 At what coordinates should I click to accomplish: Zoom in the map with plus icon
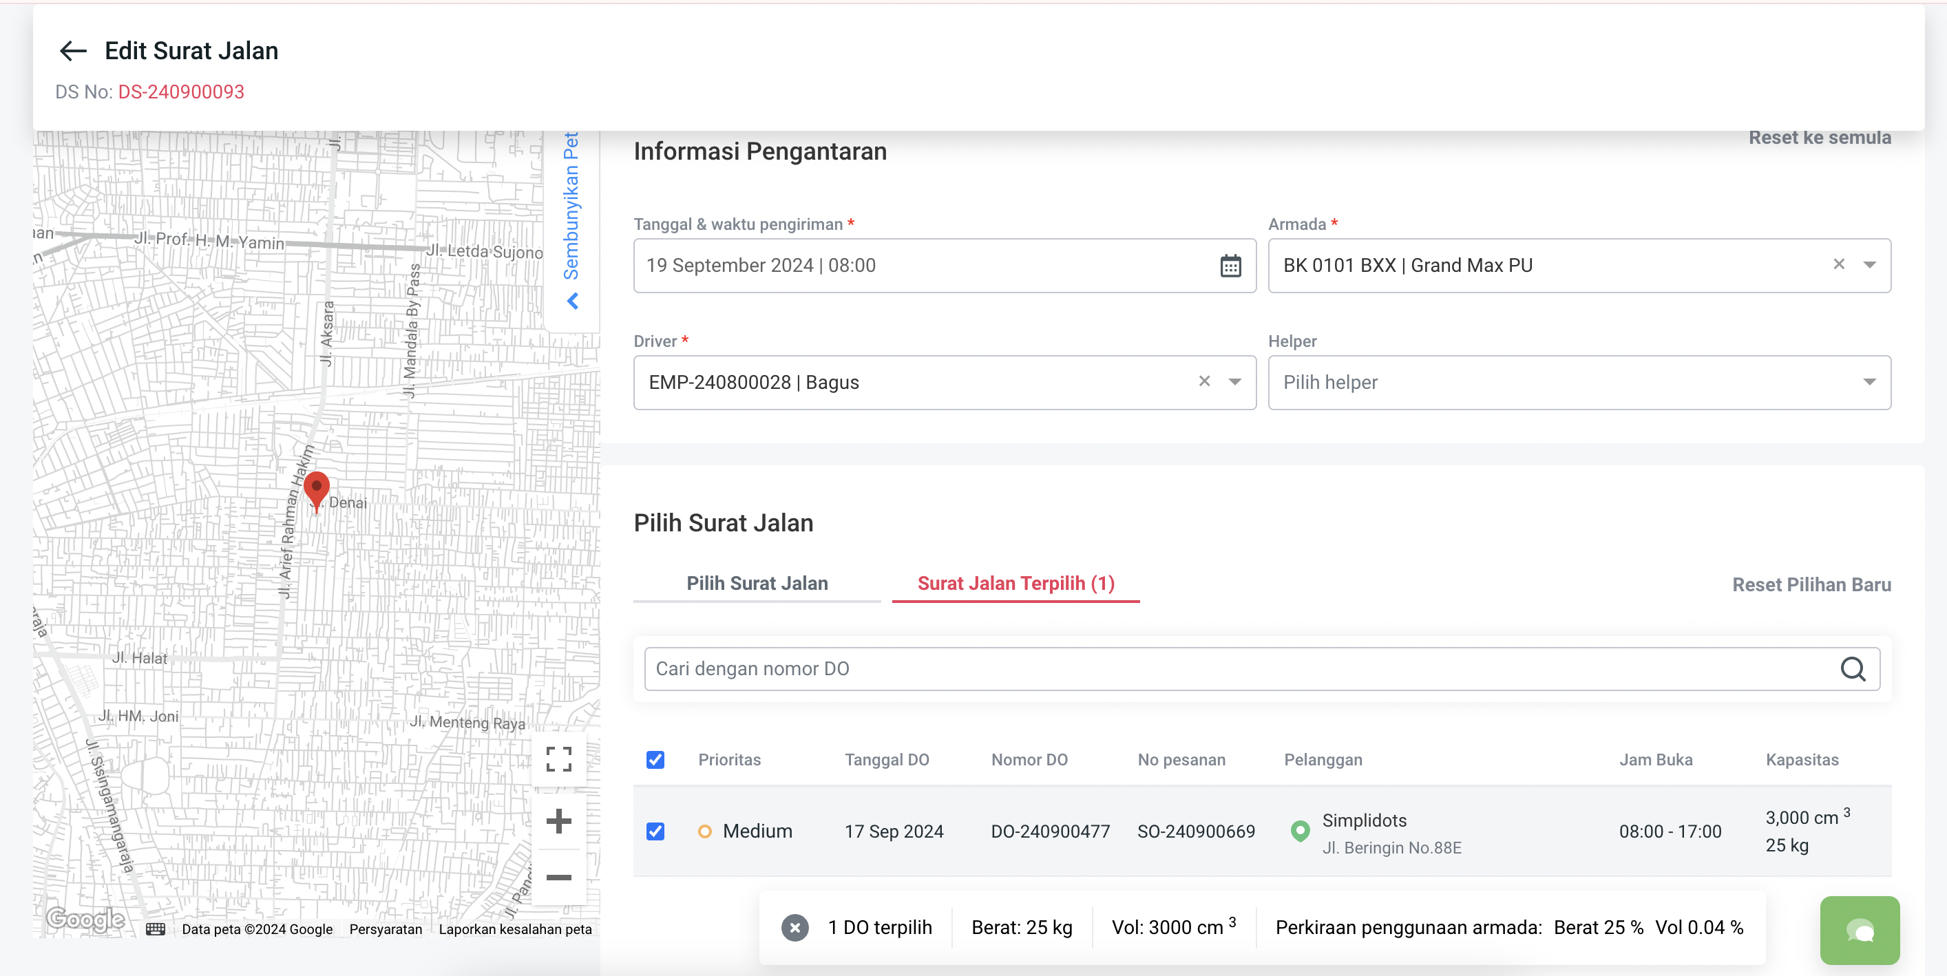point(558,820)
